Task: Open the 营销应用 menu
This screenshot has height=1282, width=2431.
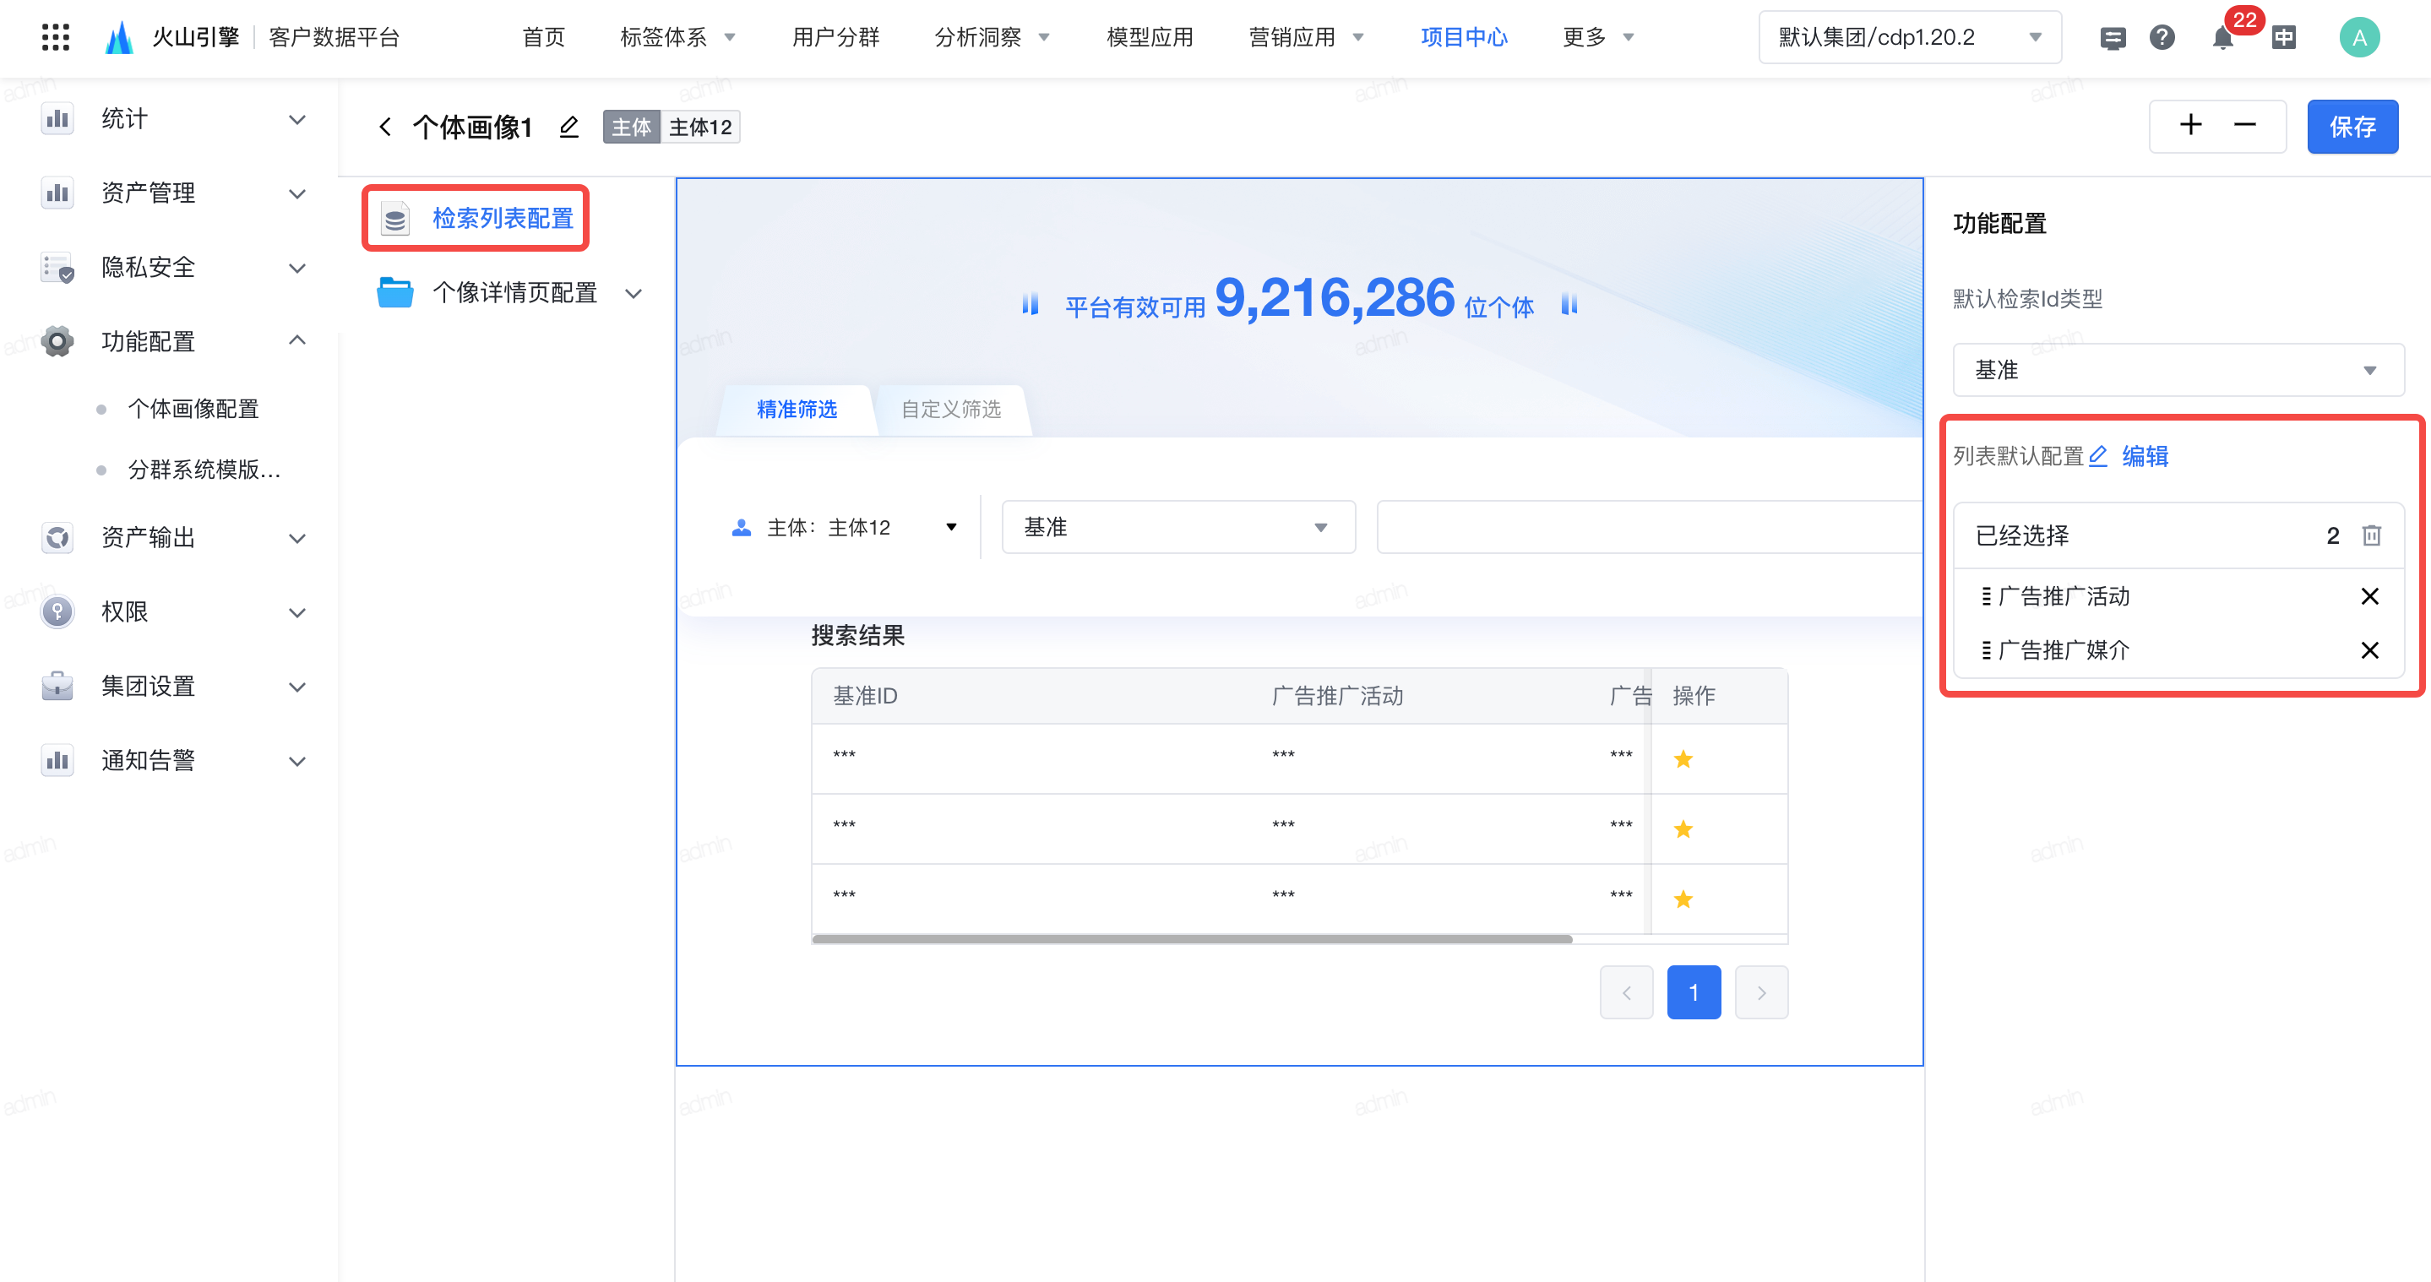Action: pyautogui.click(x=1305, y=38)
